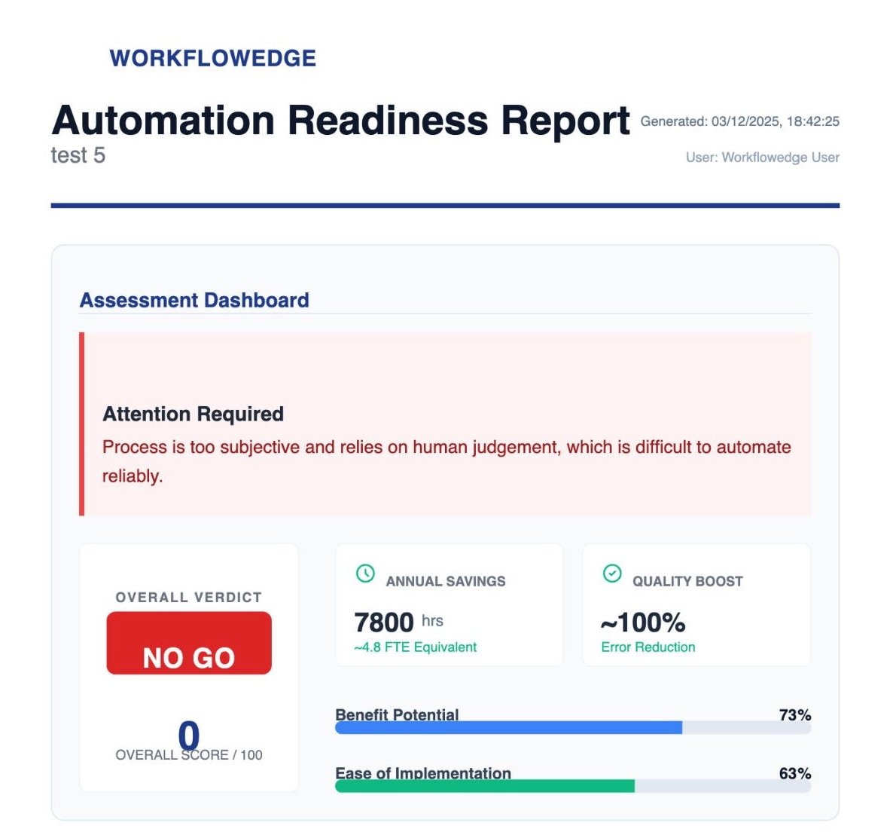Click the clock icon beside Annual Savings

[x=365, y=574]
